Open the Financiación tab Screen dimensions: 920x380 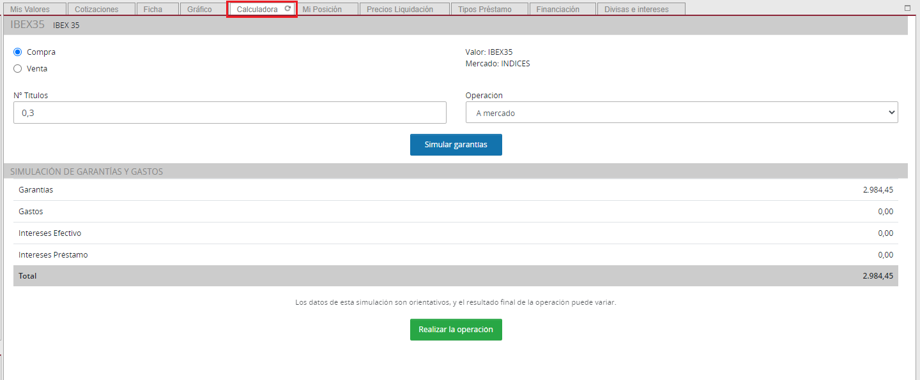(x=563, y=9)
